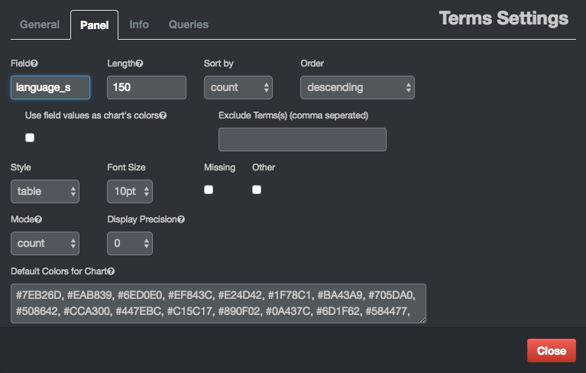Toggle the Other checkbox

(x=257, y=190)
